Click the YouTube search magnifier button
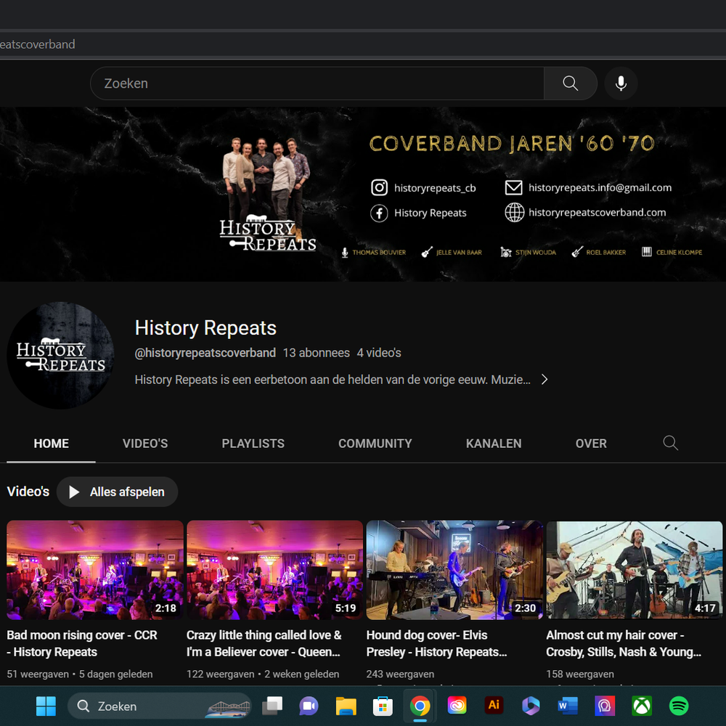The width and height of the screenshot is (726, 726). tap(570, 83)
